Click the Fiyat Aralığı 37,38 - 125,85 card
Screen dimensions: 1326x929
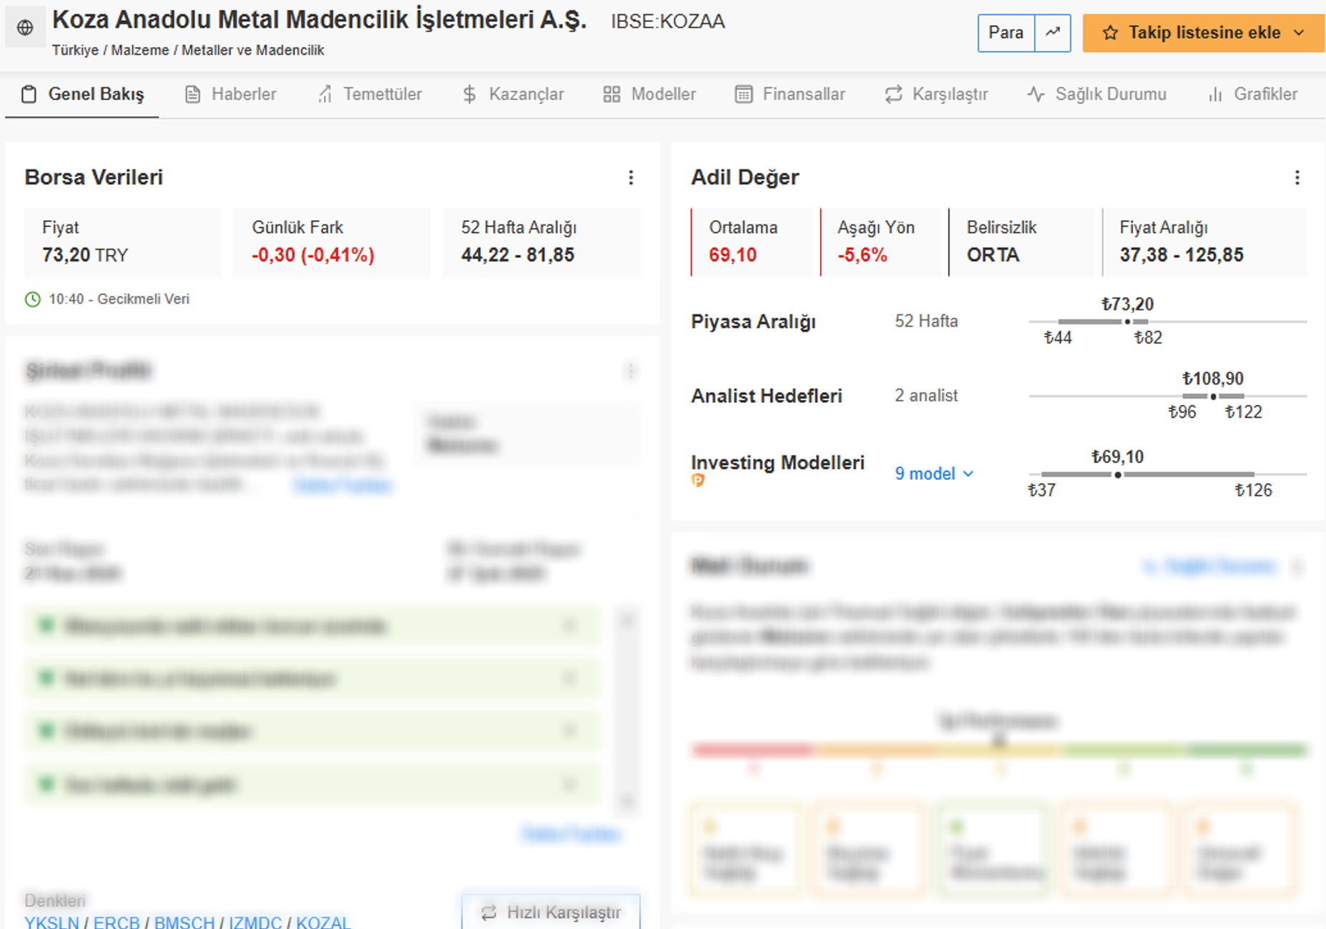click(1205, 242)
